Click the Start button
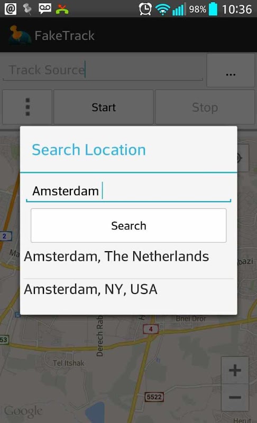Viewport: 257px width, 423px height. [x=104, y=107]
